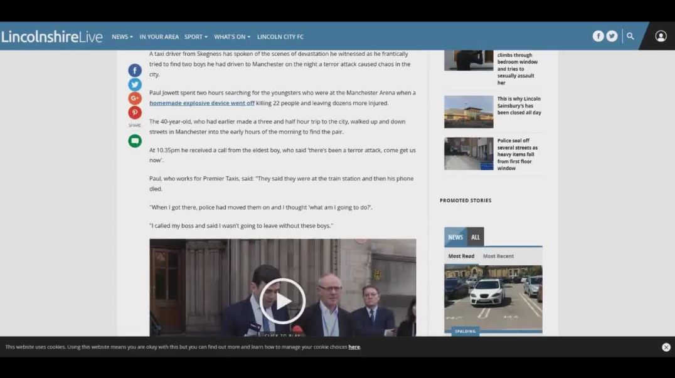Select the Most Recent tab
The height and width of the screenshot is (378, 675).
coord(498,256)
